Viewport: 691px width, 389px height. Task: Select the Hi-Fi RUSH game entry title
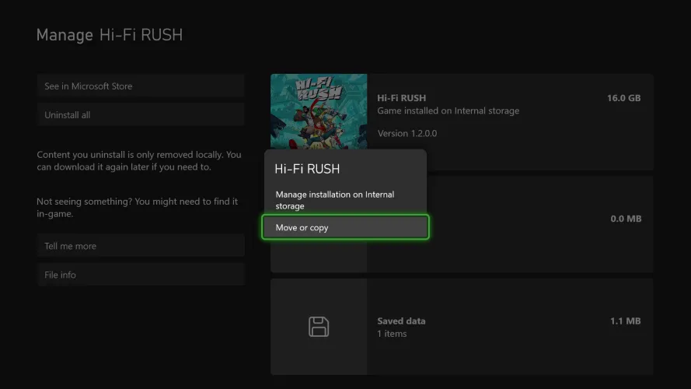pos(401,98)
